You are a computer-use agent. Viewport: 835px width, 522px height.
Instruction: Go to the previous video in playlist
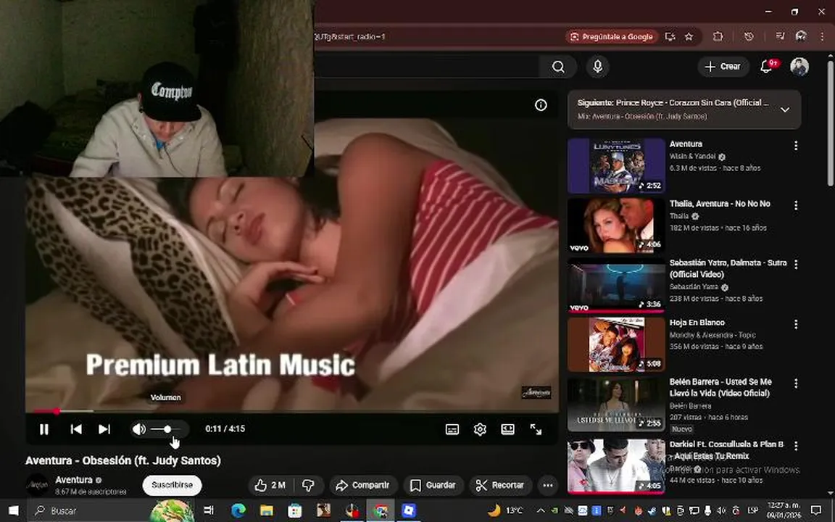click(x=76, y=429)
